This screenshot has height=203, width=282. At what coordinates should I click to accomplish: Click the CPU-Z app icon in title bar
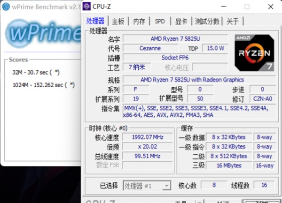(x=86, y=7)
